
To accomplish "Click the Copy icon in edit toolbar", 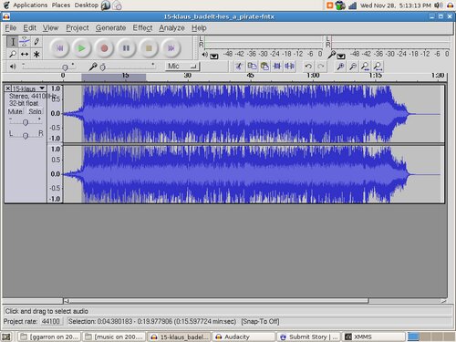I will [x=252, y=66].
